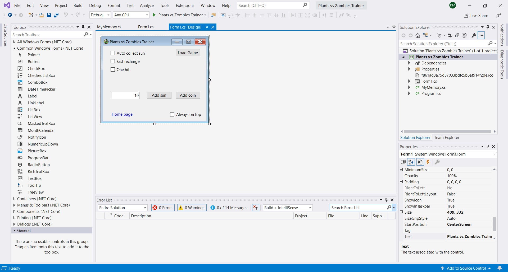This screenshot has width=508, height=272.
Task: Click the numeric text box showing 10
Action: coord(125,95)
